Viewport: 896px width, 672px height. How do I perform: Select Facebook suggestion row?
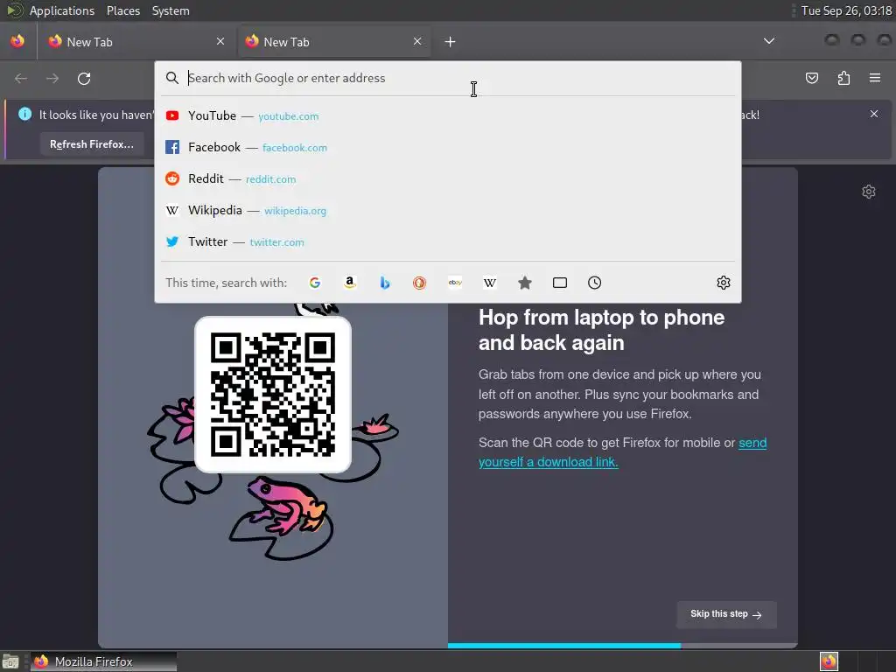(448, 147)
